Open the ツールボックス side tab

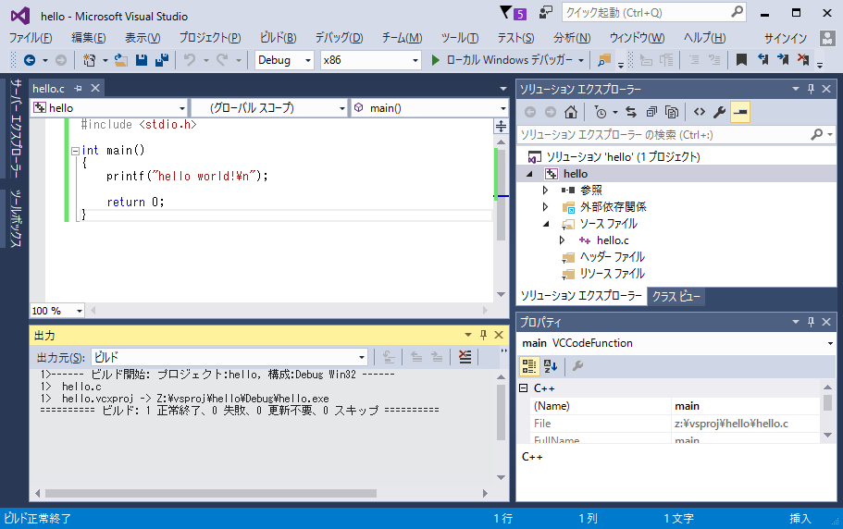[16, 218]
